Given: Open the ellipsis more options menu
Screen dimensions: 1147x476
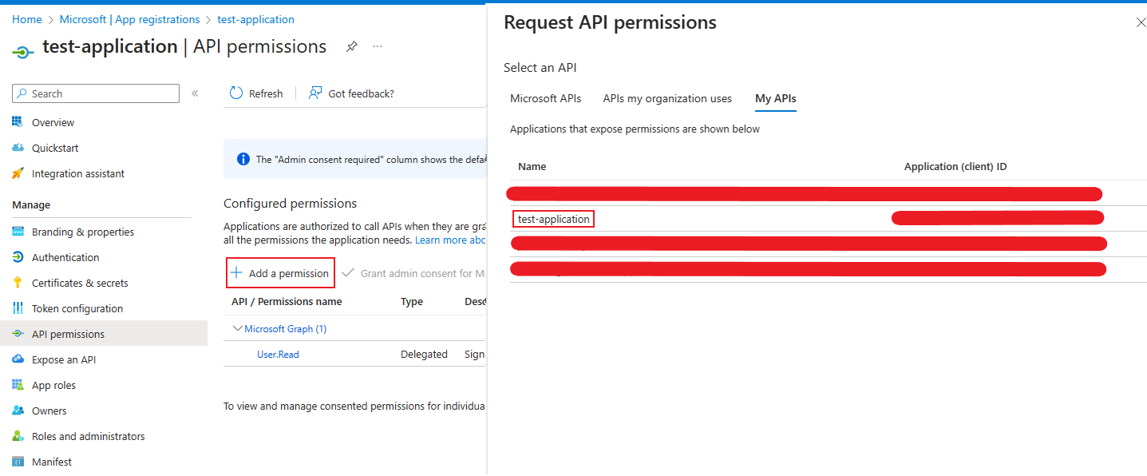Looking at the screenshot, I should (378, 46).
